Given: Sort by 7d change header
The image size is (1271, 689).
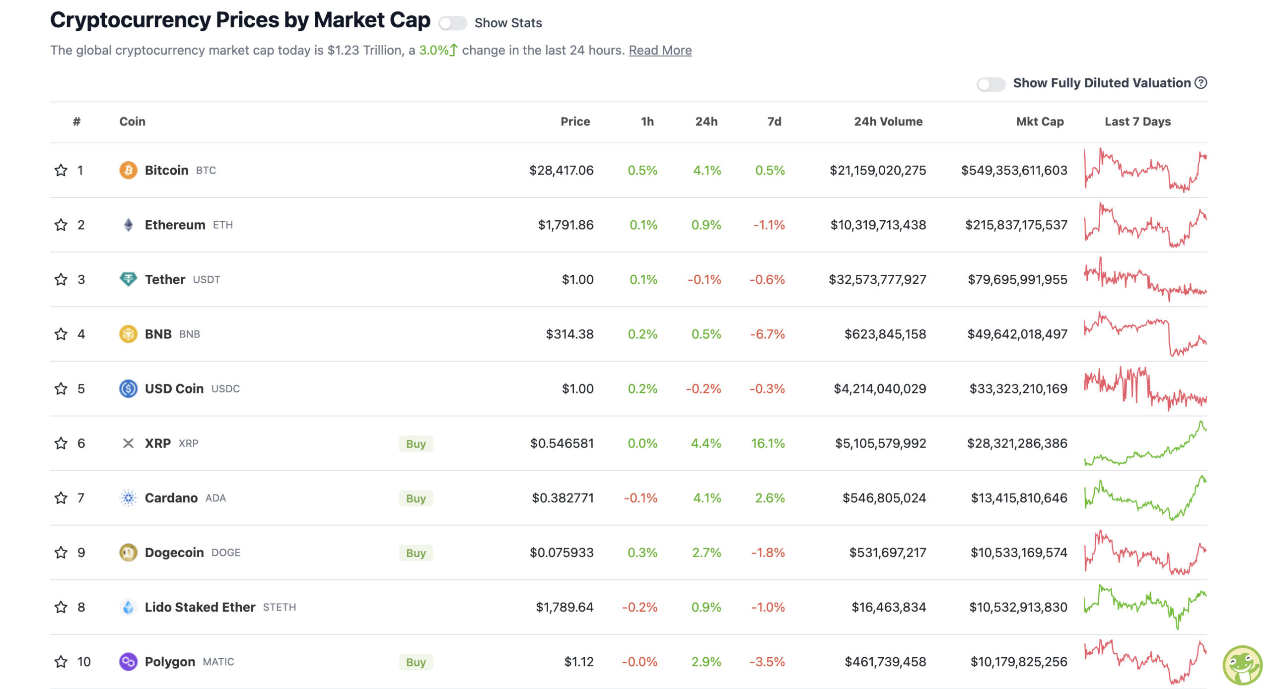Looking at the screenshot, I should click(774, 122).
